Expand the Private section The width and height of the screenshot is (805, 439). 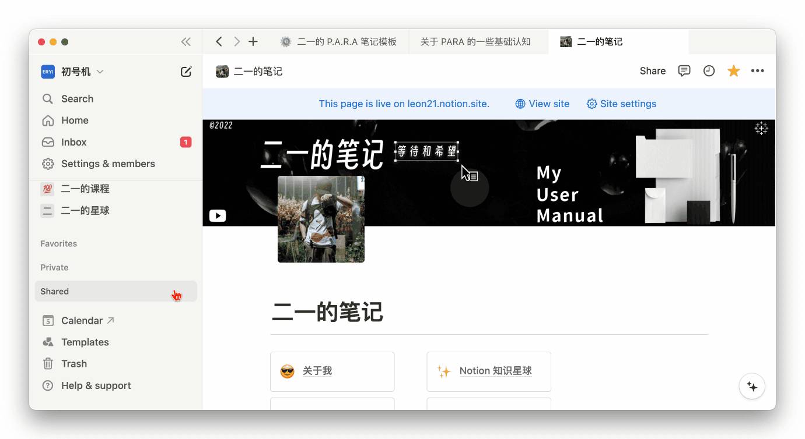(x=54, y=267)
